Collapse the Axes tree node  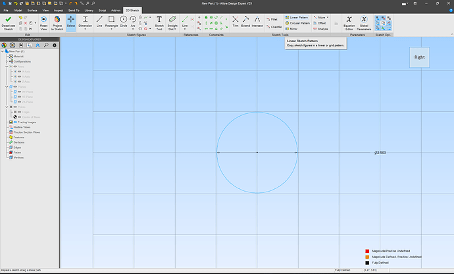click(7, 67)
